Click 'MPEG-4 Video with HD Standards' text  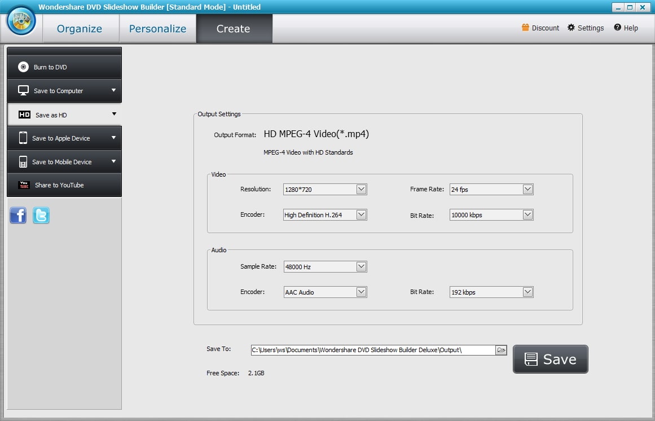coord(308,152)
